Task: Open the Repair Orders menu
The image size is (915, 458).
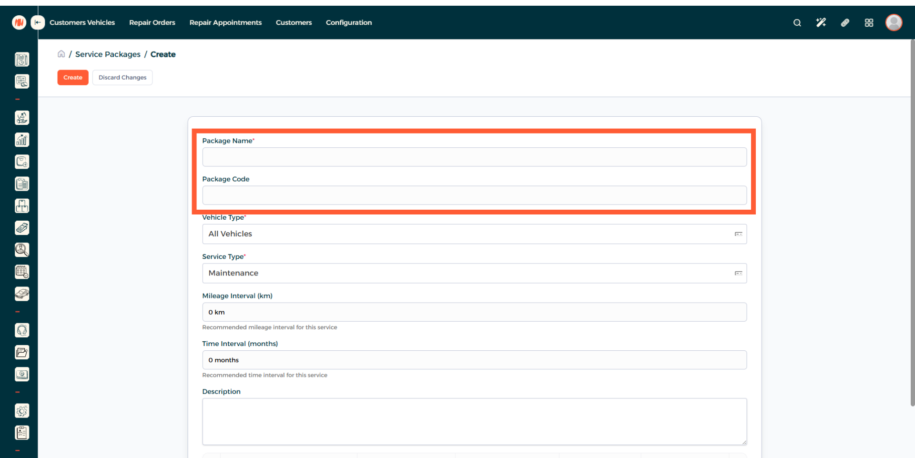Action: [x=152, y=22]
